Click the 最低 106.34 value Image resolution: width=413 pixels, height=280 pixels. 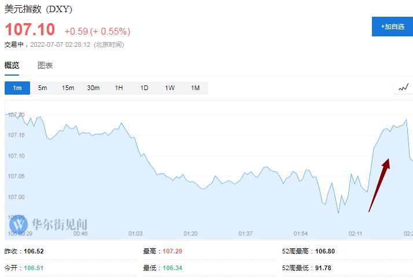click(172, 268)
